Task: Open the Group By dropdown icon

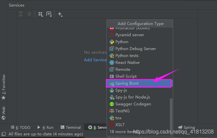Action: pyautogui.click(x=41, y=14)
